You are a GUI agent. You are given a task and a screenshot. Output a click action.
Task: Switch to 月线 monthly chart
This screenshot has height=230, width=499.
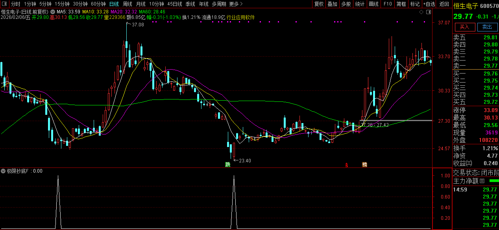point(140,4)
